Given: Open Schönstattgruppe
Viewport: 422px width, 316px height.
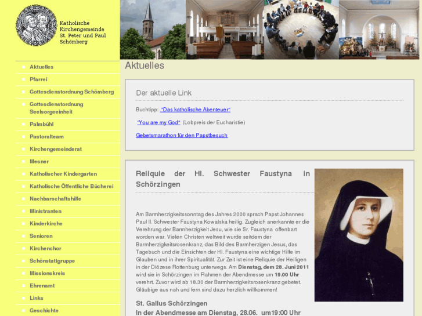Looking at the screenshot, I should 52,260.
